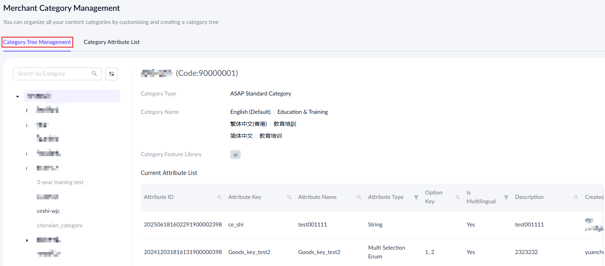Click the Attribute Name column search icon
605x266 pixels.
click(359, 197)
